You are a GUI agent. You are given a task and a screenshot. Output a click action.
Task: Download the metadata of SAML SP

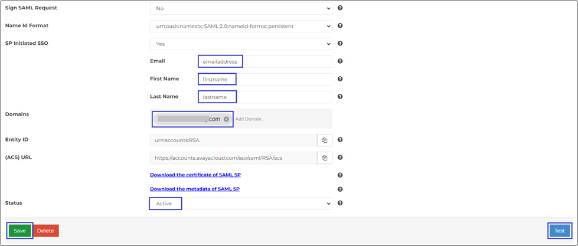[194, 189]
